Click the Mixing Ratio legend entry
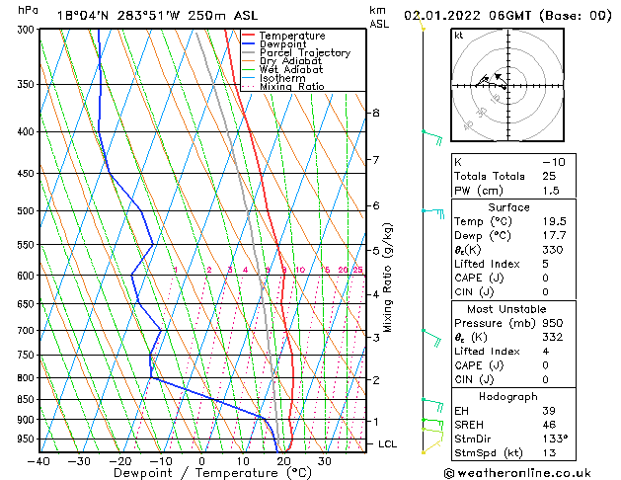This screenshot has width=621, height=480. [282, 86]
